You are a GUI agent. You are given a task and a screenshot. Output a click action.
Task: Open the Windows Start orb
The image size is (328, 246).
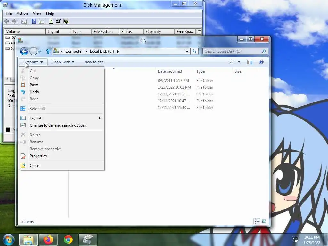coord(9,240)
